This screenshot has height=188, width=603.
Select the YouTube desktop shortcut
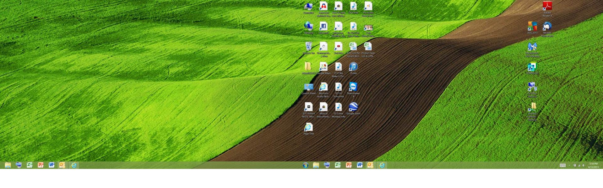[x=338, y=47]
